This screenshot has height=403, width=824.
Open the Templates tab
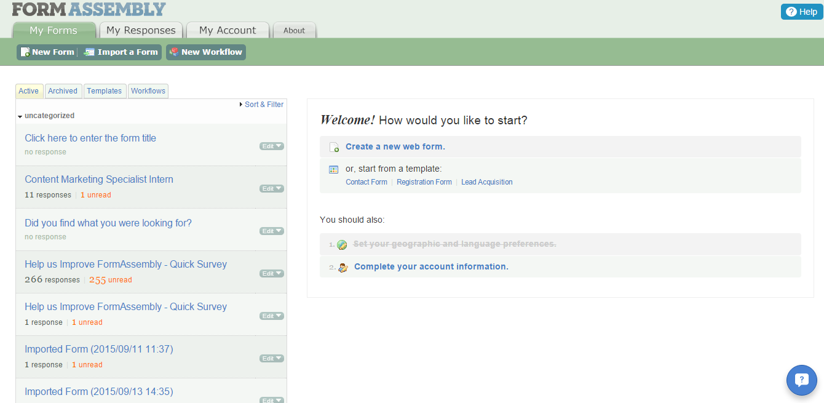[x=105, y=91]
